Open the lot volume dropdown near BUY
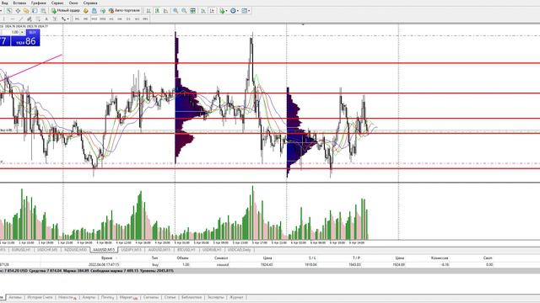The image size is (540, 303). click(x=22, y=32)
